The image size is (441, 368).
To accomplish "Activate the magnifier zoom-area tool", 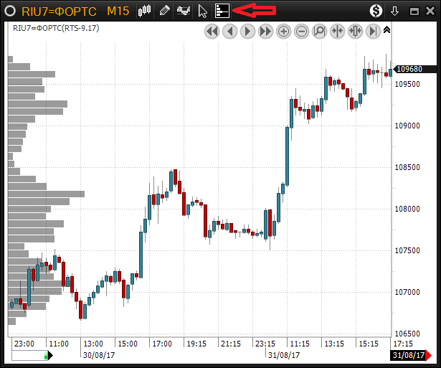I will (x=319, y=32).
